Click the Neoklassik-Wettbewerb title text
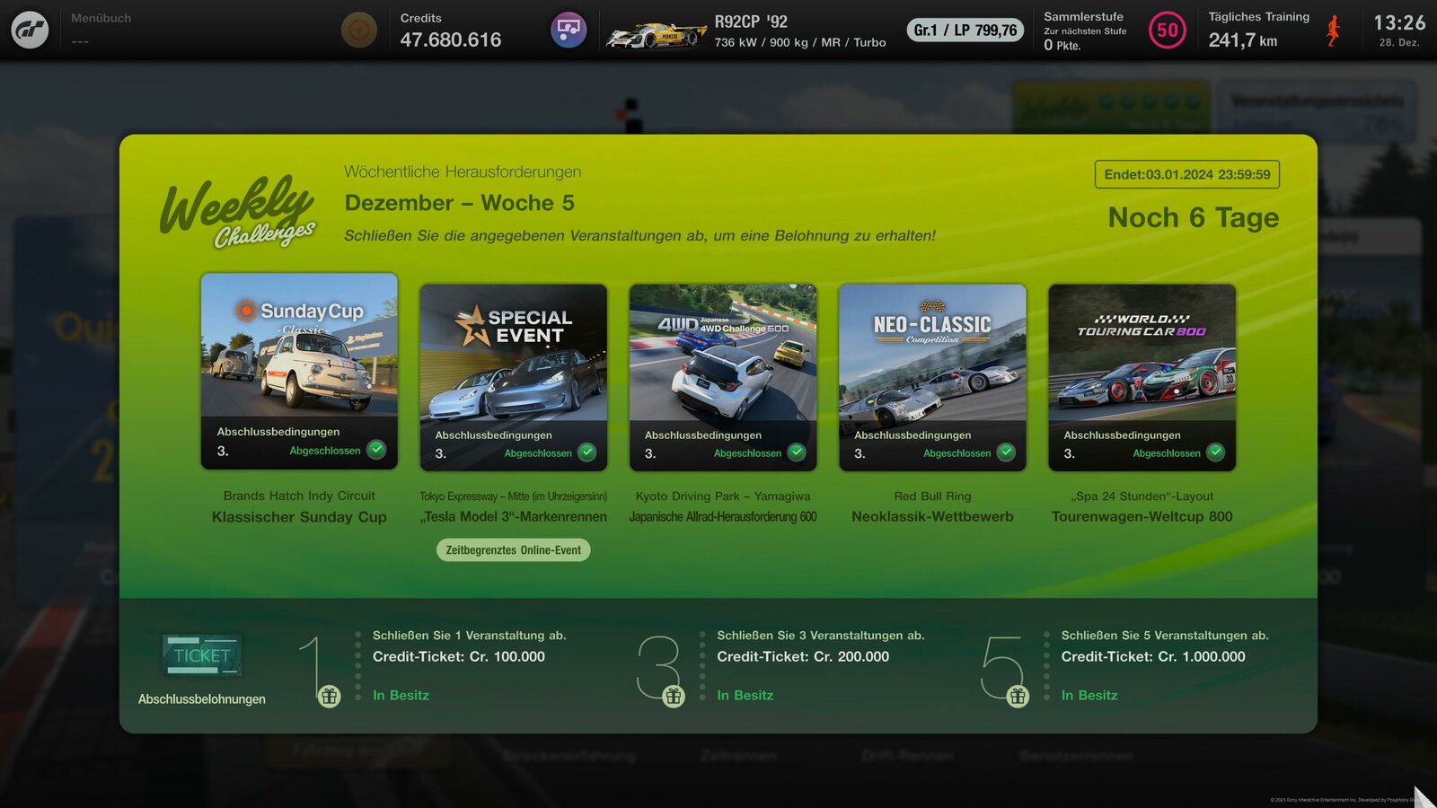 932,517
